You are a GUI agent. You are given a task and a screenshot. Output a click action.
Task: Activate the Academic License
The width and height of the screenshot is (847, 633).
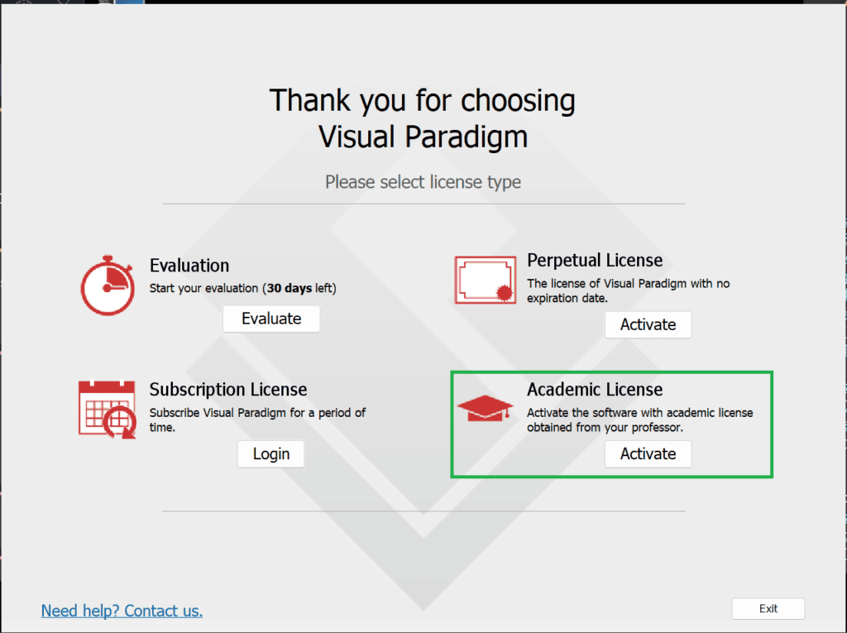[x=648, y=454]
